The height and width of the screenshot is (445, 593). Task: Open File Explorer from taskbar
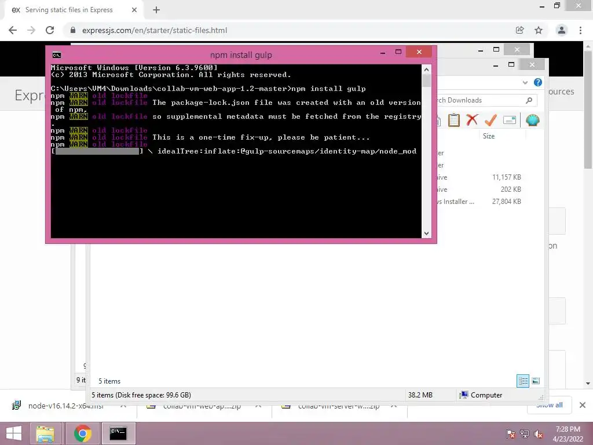(x=45, y=433)
